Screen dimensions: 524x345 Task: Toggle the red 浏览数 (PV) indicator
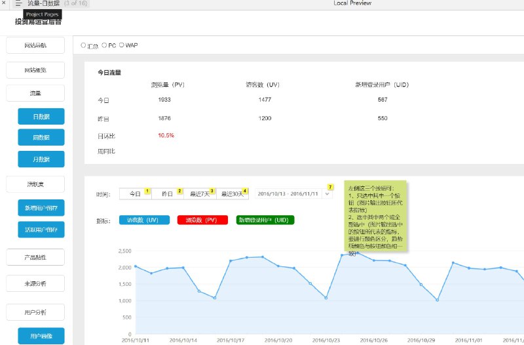(202, 220)
